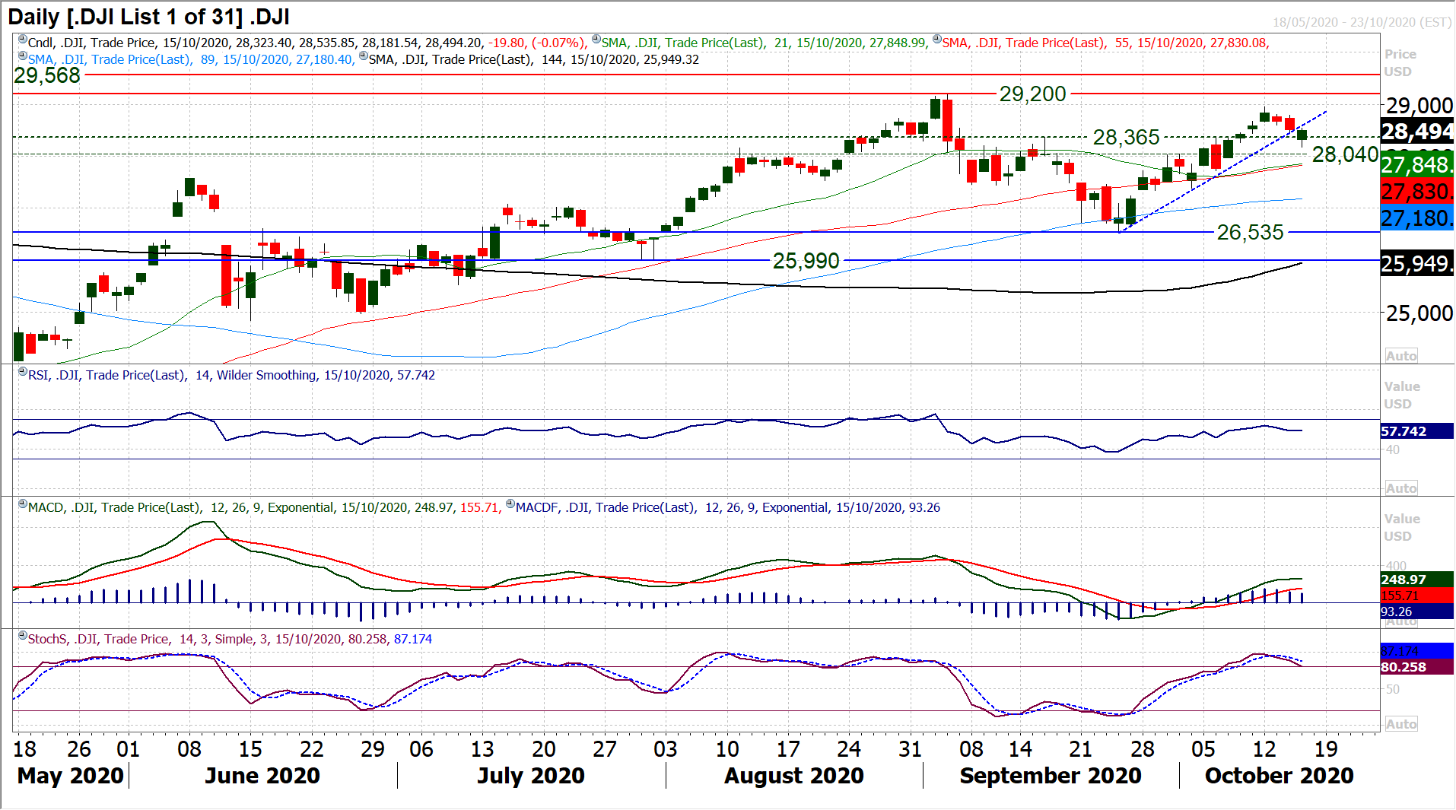Click the 28,040 dashed level label
The image size is (1456, 810).
tap(1345, 154)
